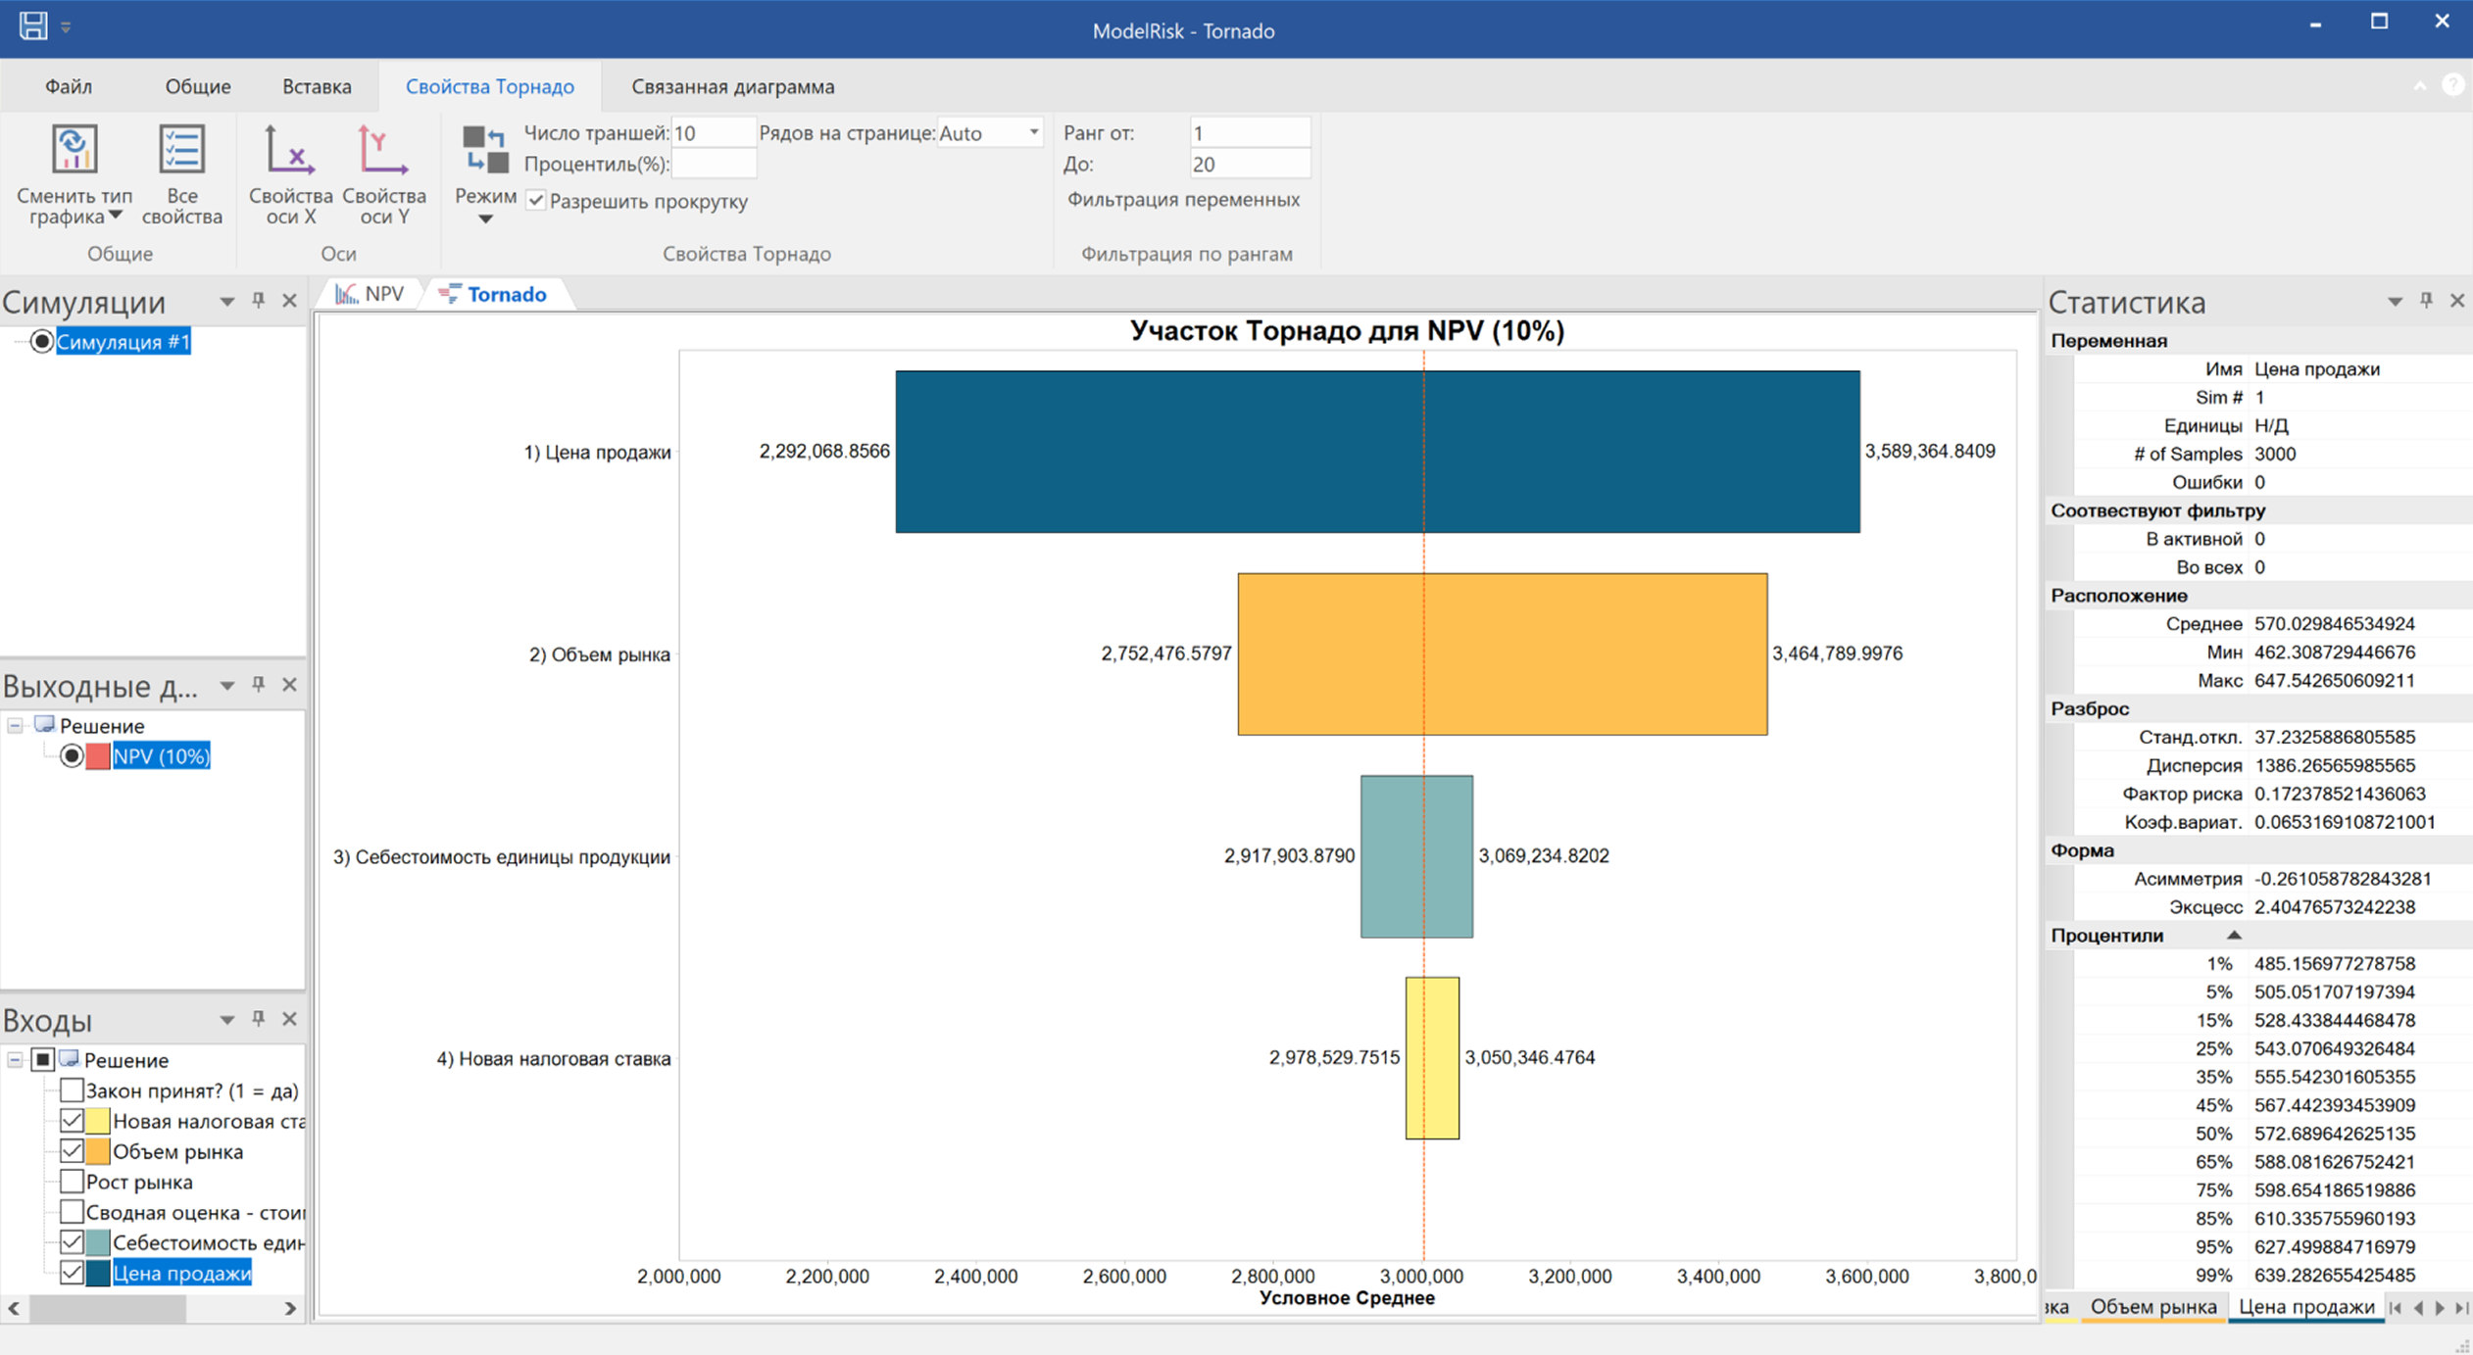This screenshot has width=2473, height=1355.
Task: Toggle Разрешить прокрутку checkbox
Action: pos(536,201)
